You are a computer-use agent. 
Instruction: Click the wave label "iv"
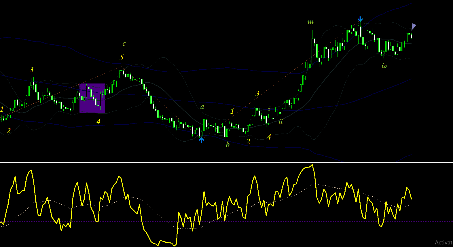click(384, 66)
